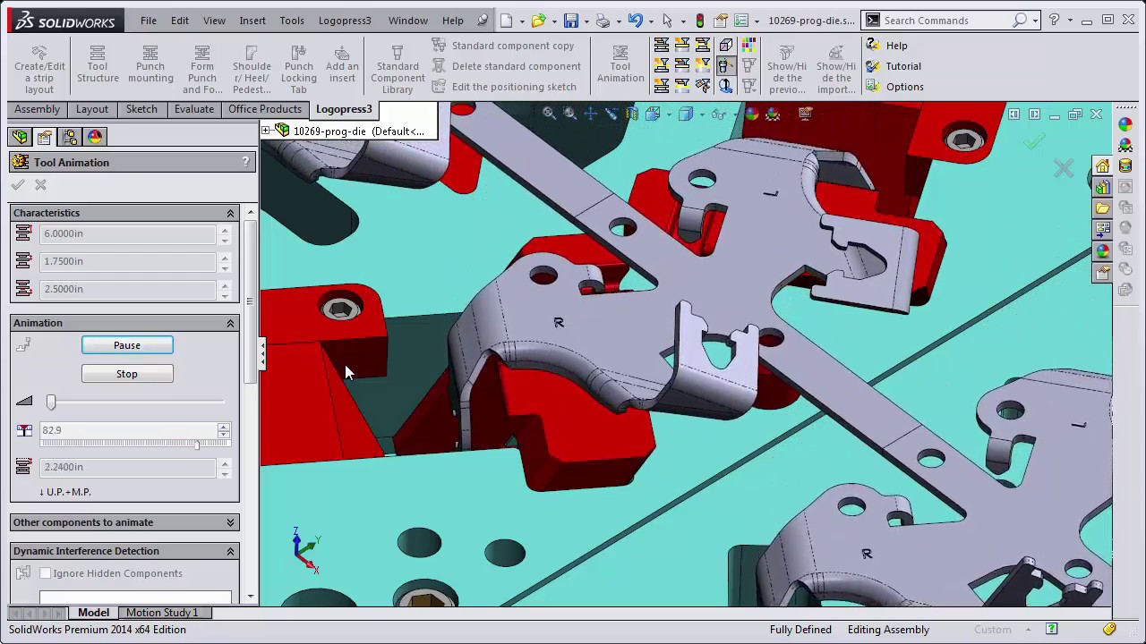Screen dimensions: 1146x644
Task: Click Show/Hide the imported components icon
Action: 836,70
